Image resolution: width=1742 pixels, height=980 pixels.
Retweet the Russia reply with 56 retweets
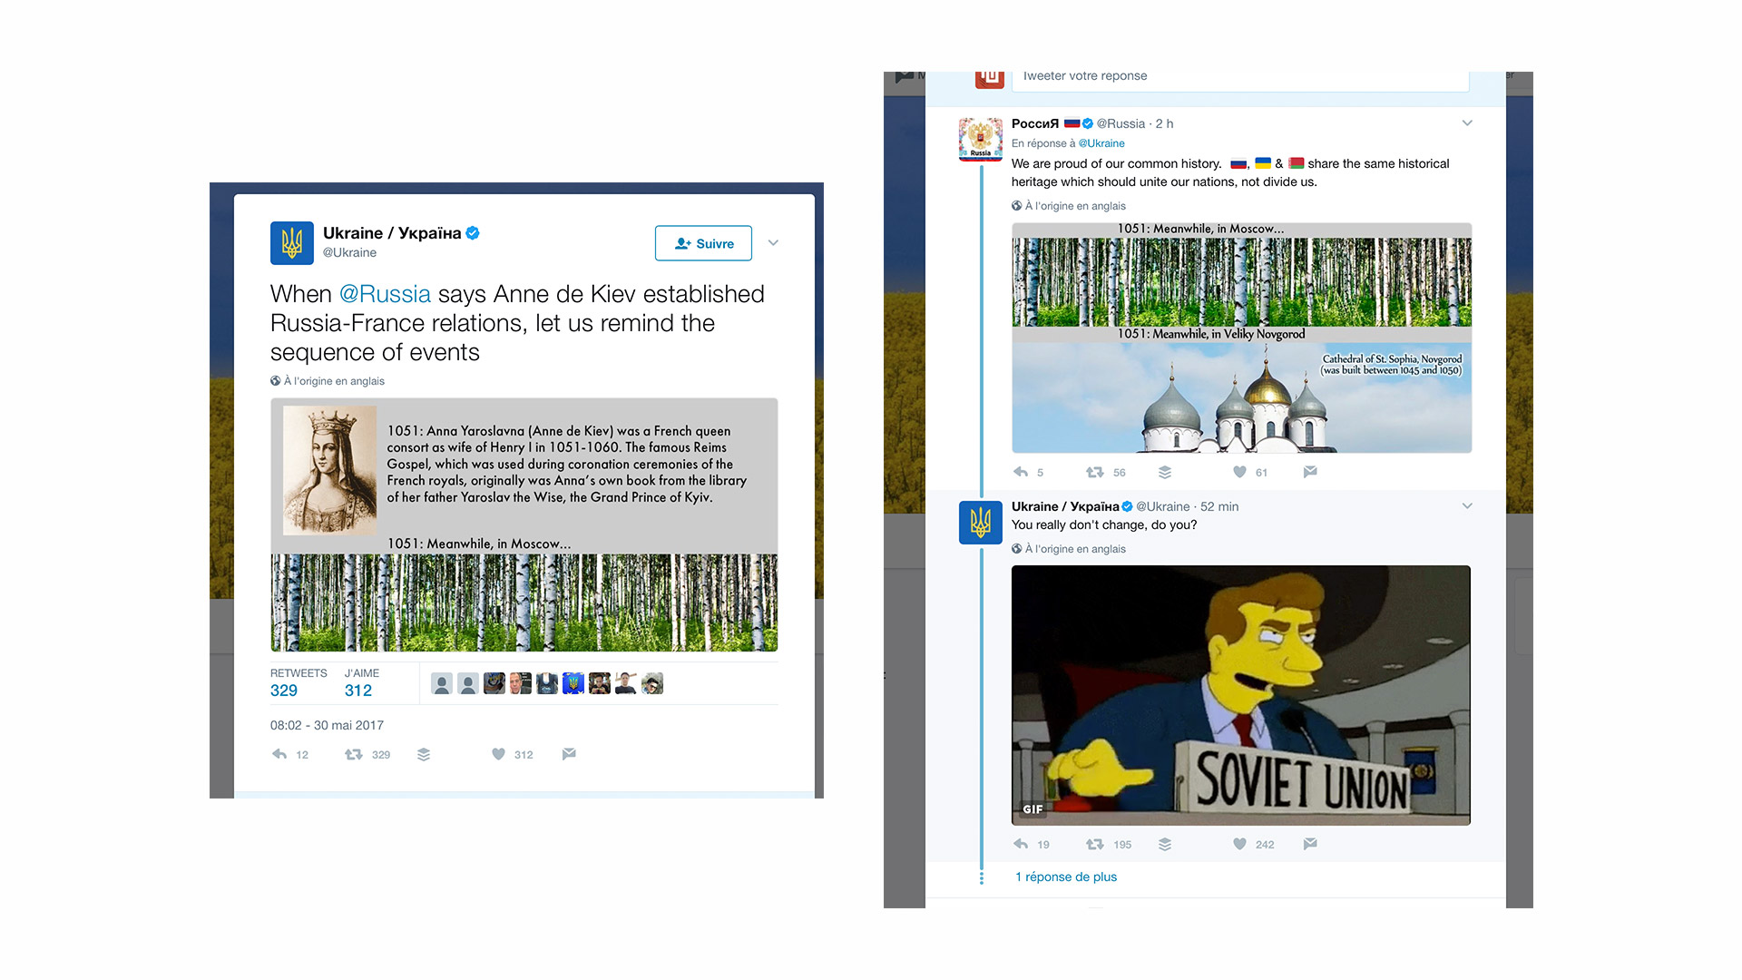click(x=1095, y=472)
